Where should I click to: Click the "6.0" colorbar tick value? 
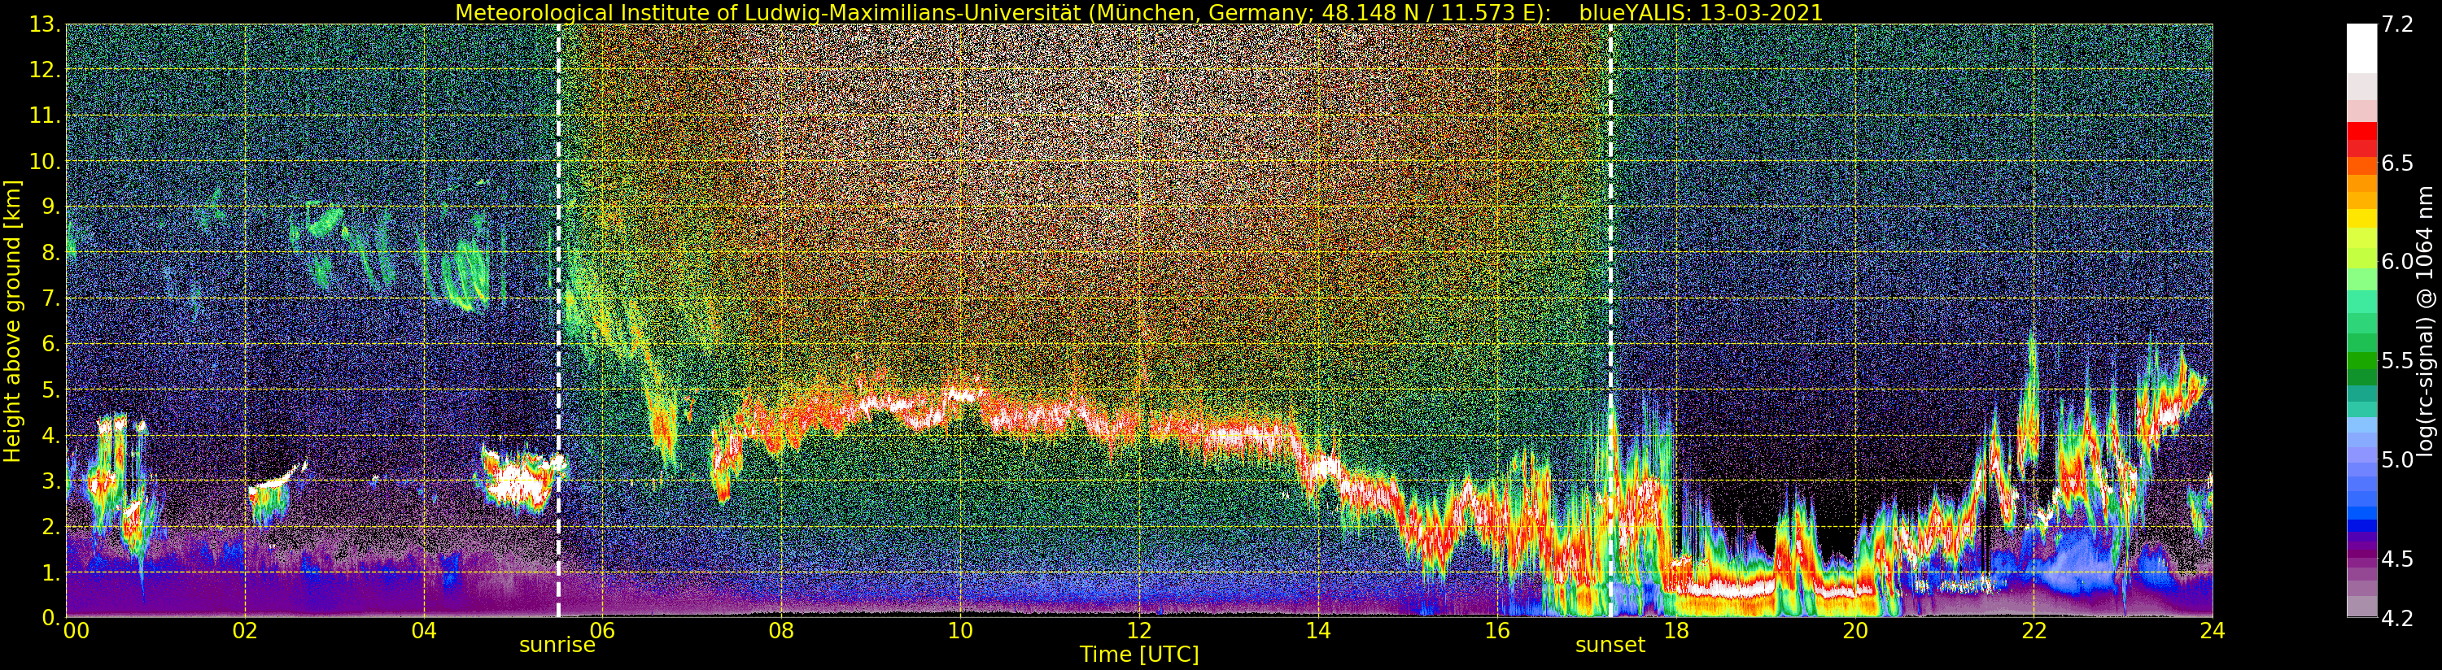[x=2397, y=262]
